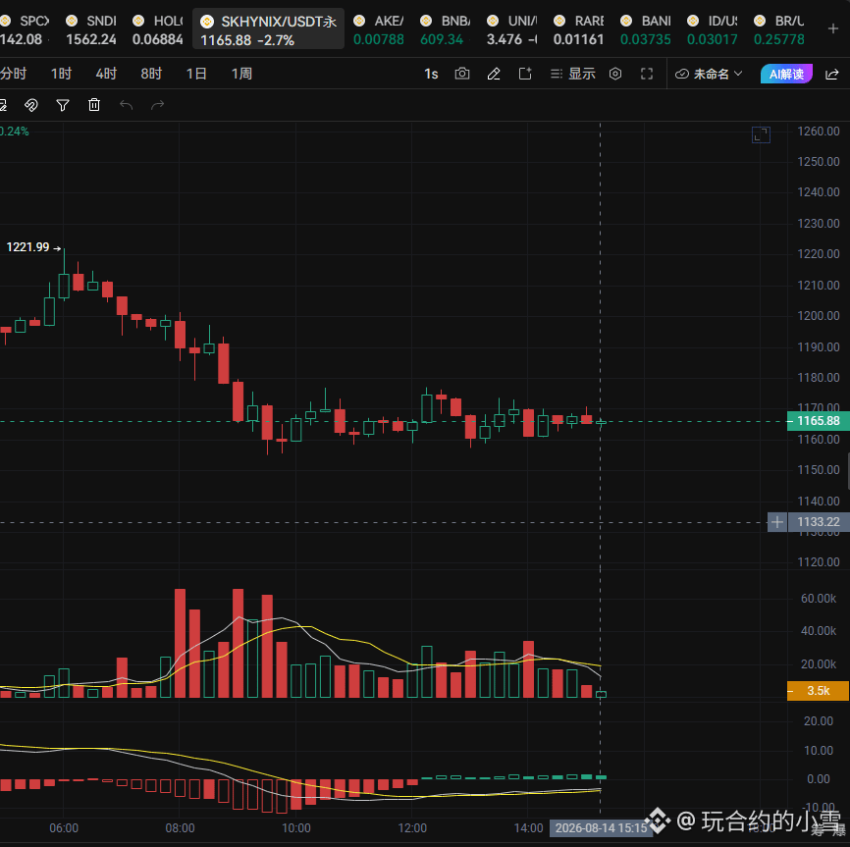
Task: Open the AKE symbol tab
Action: coord(379,29)
